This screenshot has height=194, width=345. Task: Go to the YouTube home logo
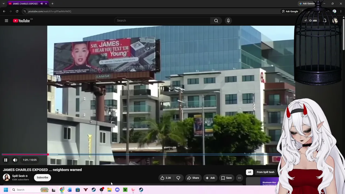pyautogui.click(x=21, y=21)
